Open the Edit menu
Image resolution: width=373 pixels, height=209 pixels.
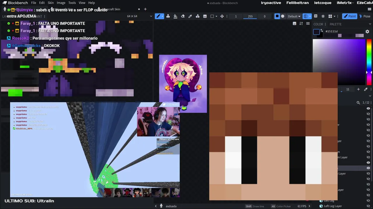coord(42,3)
